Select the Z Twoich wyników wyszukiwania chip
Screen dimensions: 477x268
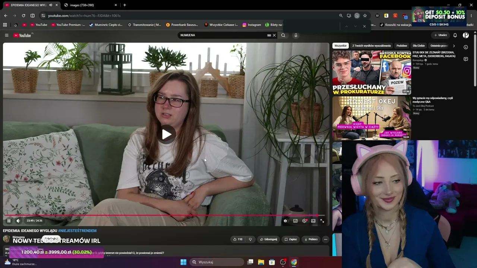tap(372, 46)
